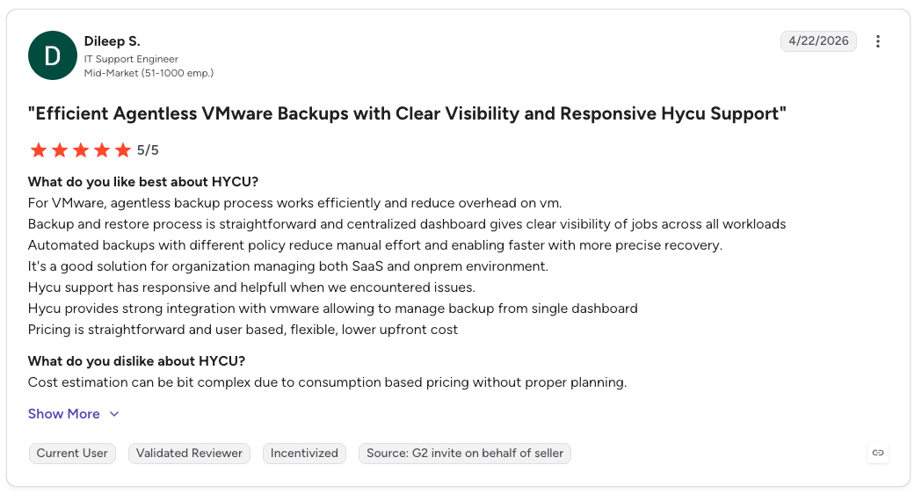The image size is (922, 494).
Task: Click the 4/22/2026 date badge
Action: [x=818, y=41]
